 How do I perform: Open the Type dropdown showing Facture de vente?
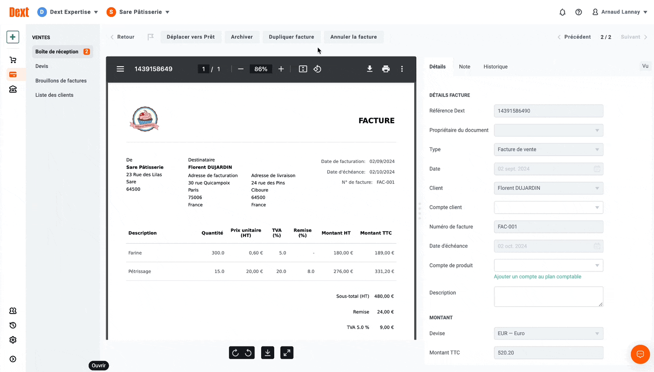pyautogui.click(x=548, y=149)
